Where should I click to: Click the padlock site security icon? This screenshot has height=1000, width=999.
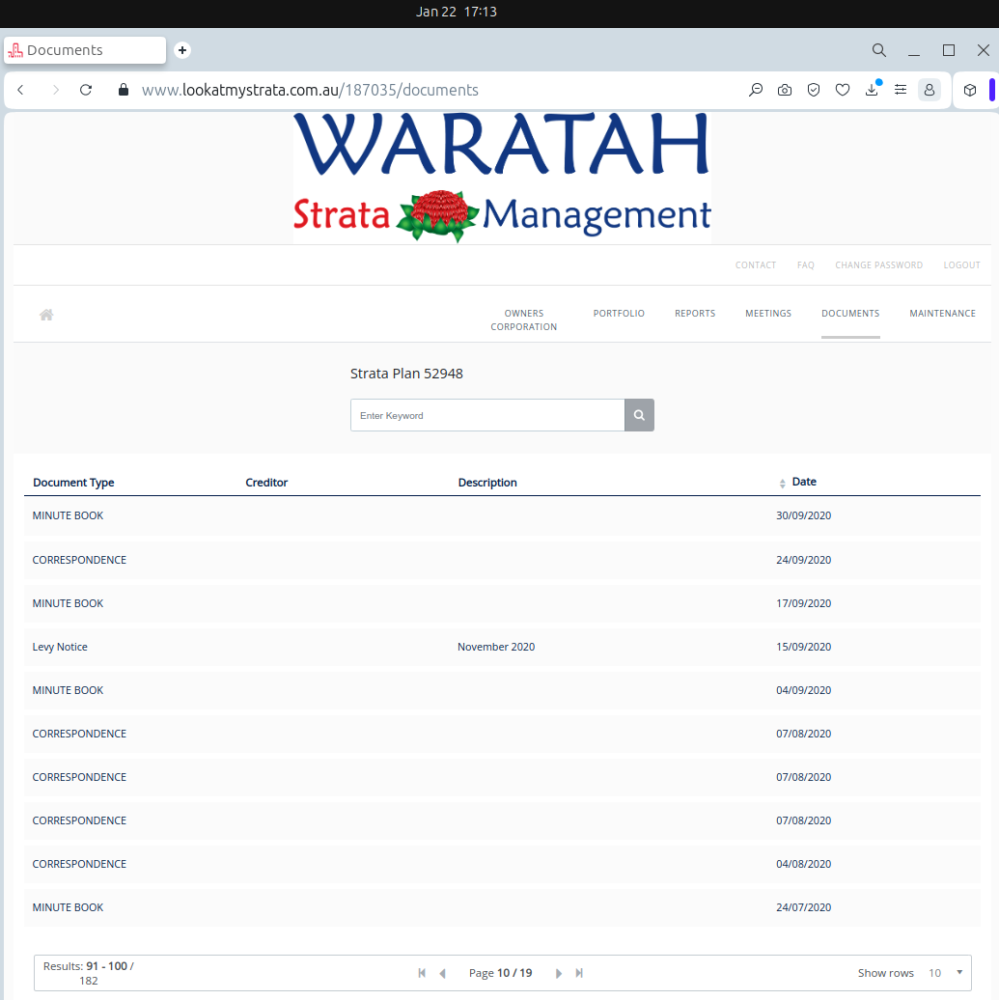tap(124, 90)
